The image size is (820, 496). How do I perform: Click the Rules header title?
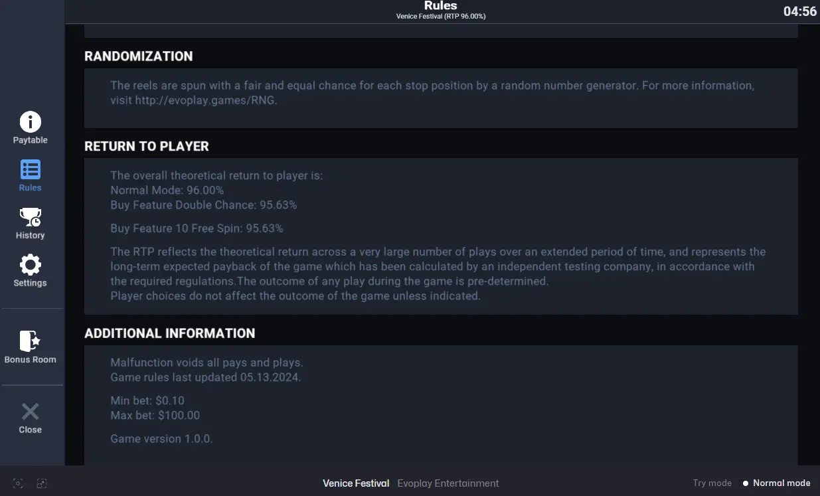coord(441,6)
